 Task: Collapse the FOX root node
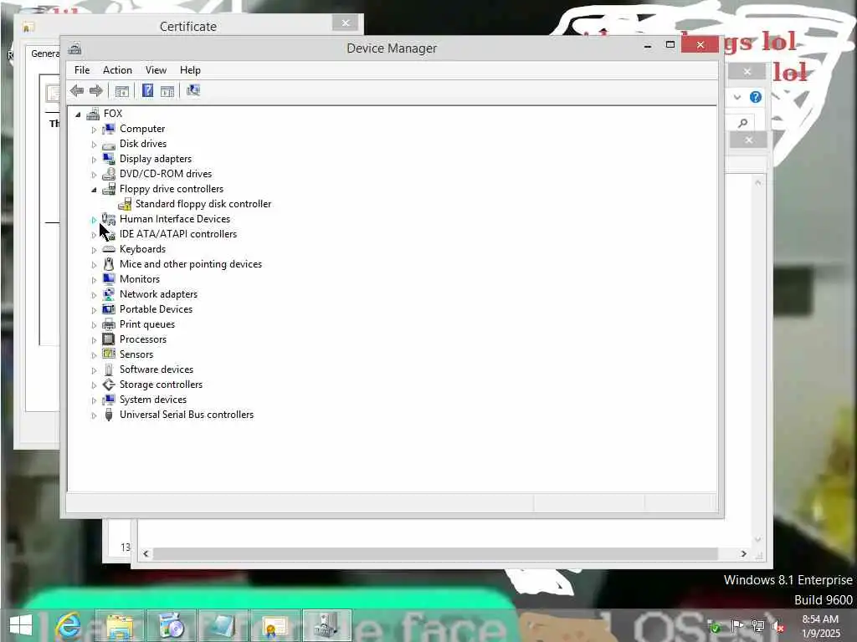click(78, 114)
